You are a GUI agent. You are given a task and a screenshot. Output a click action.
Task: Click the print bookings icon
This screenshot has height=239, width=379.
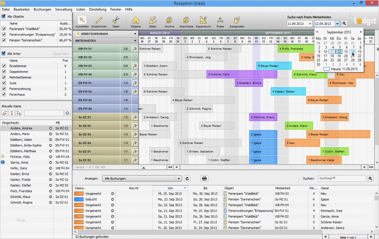click(x=204, y=179)
